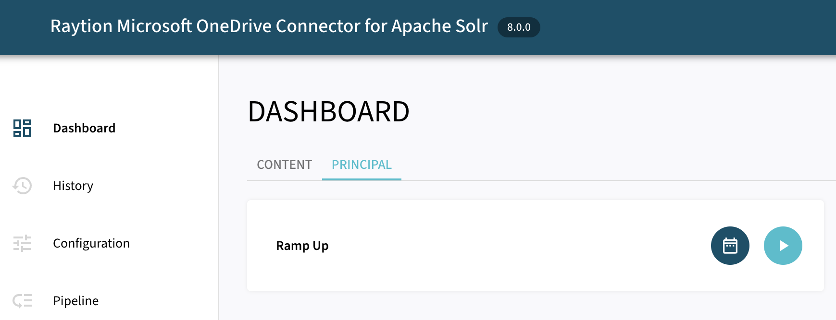The image size is (836, 320).
Task: Select the Dashboard sidebar entry
Action: tap(84, 128)
